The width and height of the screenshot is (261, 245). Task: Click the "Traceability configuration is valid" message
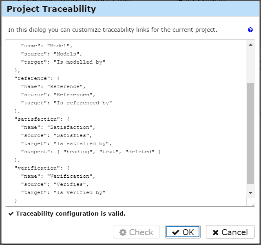pos(71,214)
